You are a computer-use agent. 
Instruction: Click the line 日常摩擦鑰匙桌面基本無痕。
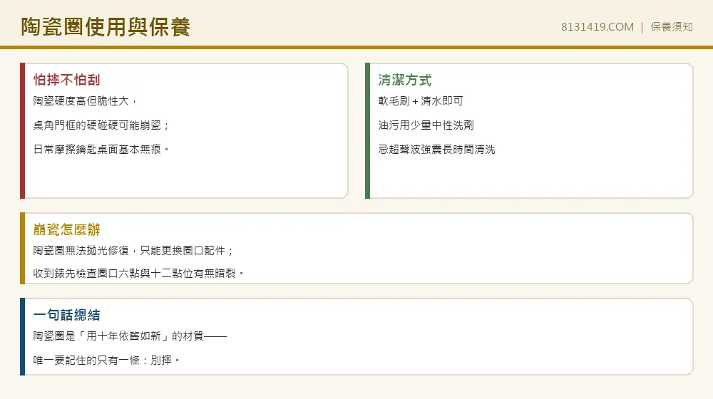coord(101,149)
